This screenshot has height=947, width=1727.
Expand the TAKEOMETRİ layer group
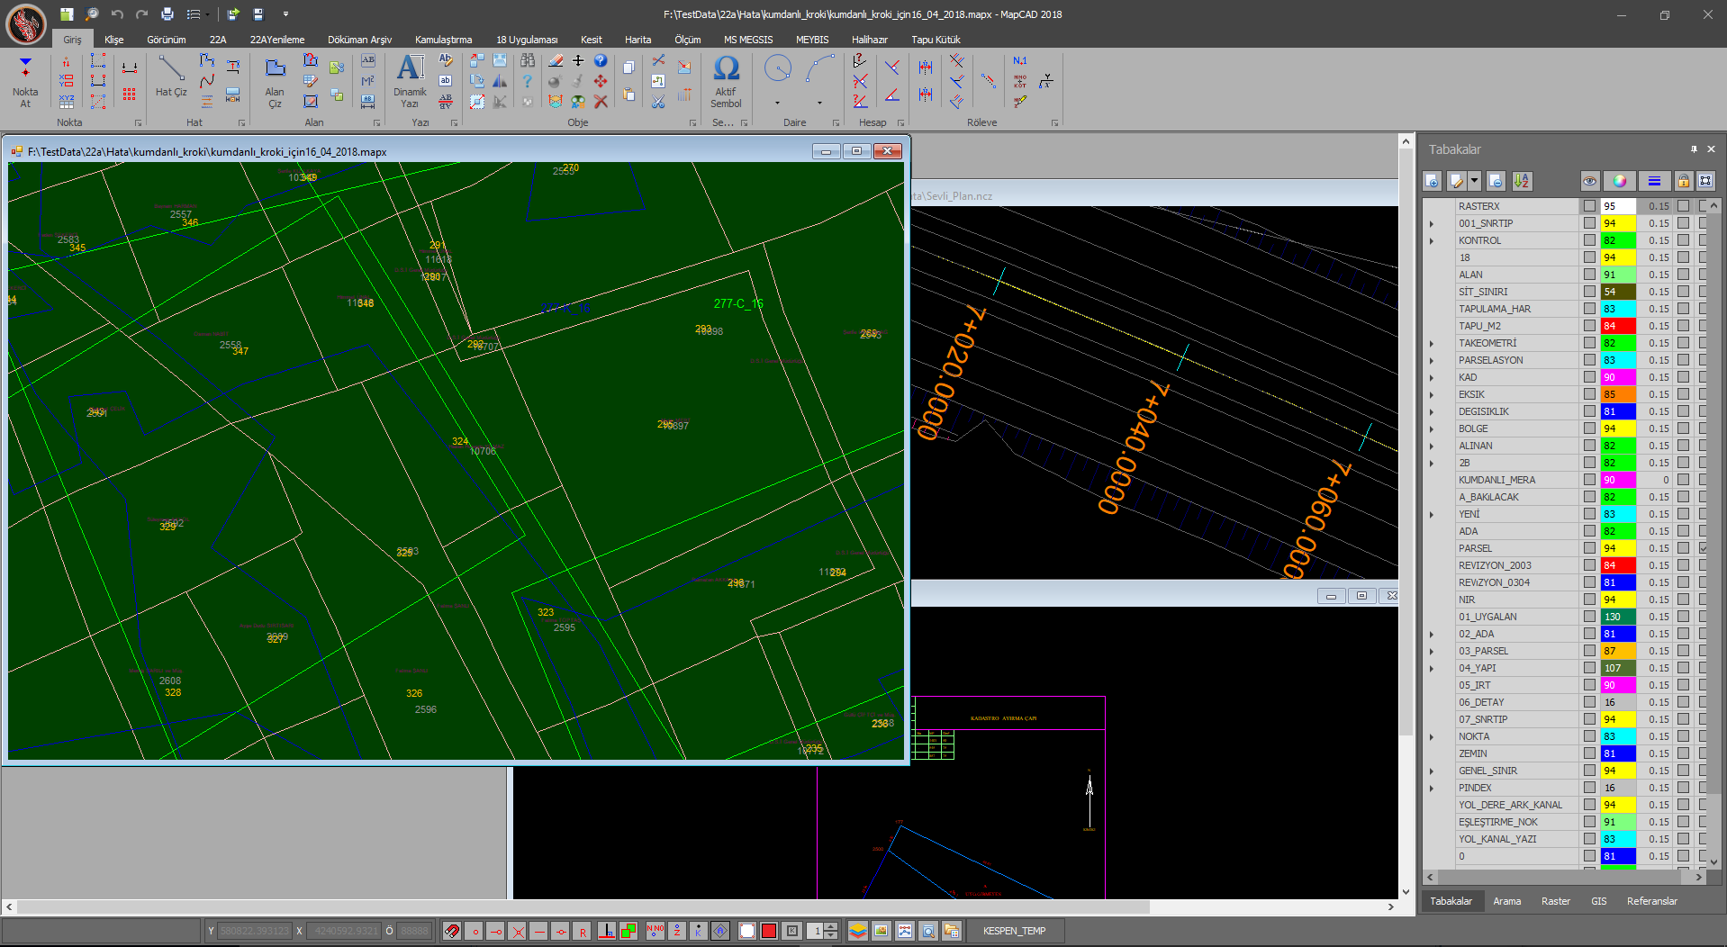[x=1432, y=344]
